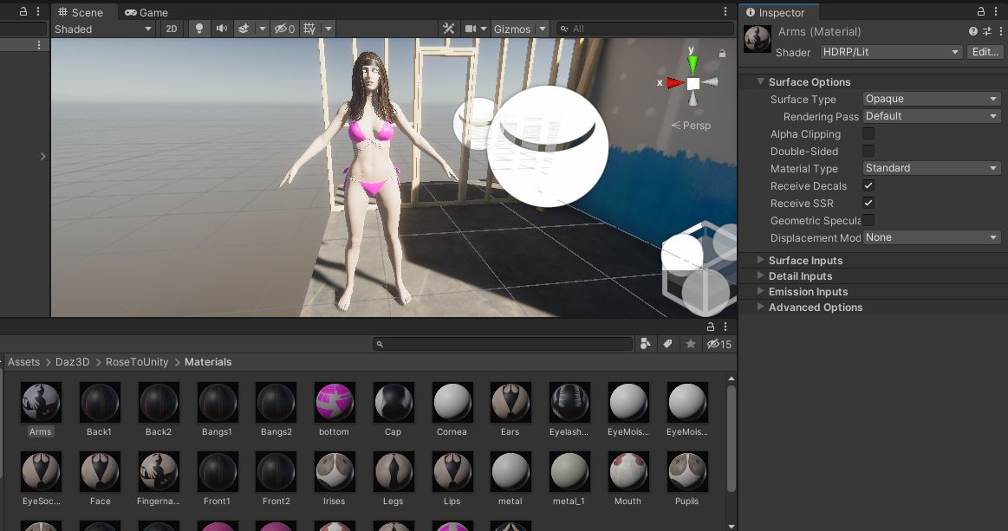The width and height of the screenshot is (1008, 531).
Task: Uncheck Receive Decals
Action: pyautogui.click(x=868, y=185)
